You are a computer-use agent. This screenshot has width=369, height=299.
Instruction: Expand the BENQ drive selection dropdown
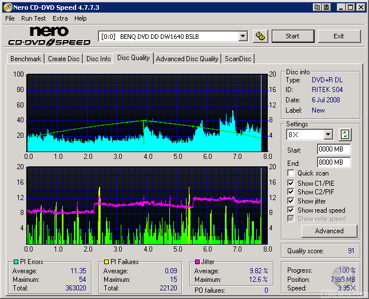click(x=243, y=37)
